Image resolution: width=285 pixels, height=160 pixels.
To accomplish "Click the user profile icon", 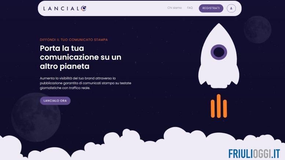I will 231,8.
